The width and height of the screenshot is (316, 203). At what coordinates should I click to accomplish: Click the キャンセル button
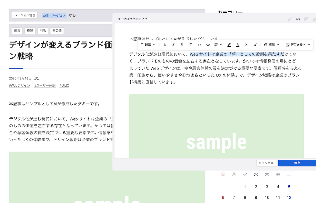coord(266,163)
